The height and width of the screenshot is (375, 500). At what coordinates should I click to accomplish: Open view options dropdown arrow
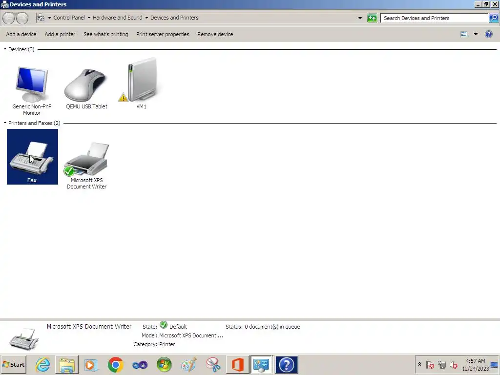pyautogui.click(x=476, y=34)
